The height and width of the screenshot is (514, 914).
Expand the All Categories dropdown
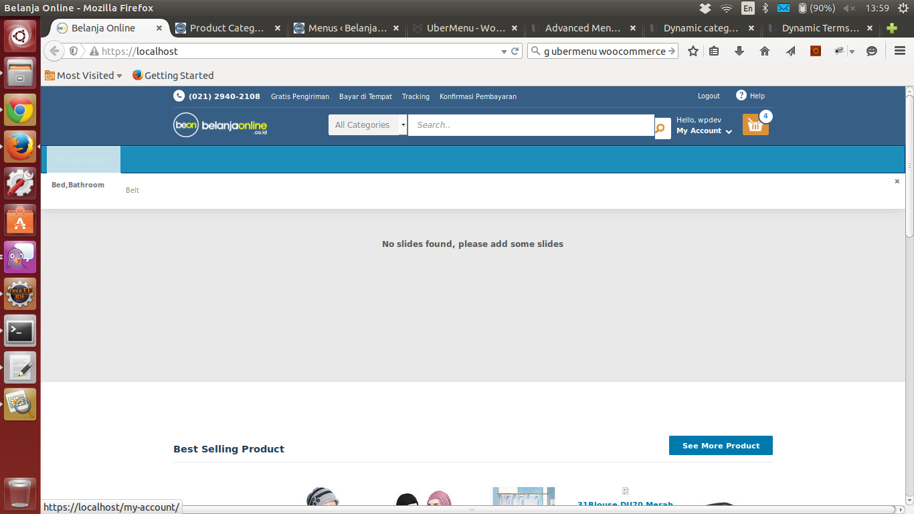[367, 125]
